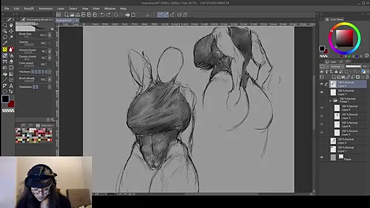This screenshot has height=208, width=370.
Task: Select the Lasso selection tool
Action: 5,37
